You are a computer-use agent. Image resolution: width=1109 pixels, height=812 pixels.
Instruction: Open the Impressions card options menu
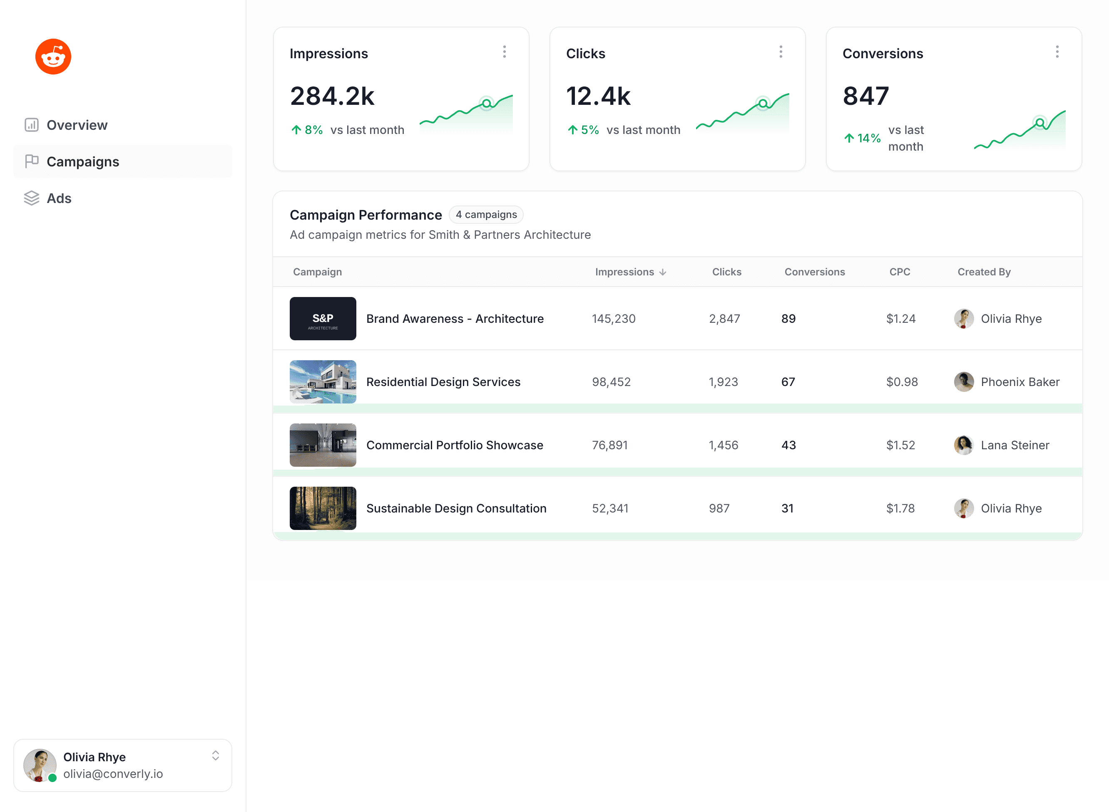click(505, 52)
